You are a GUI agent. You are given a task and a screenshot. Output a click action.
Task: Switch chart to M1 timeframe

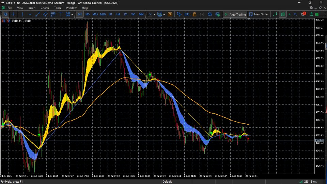click(79, 14)
